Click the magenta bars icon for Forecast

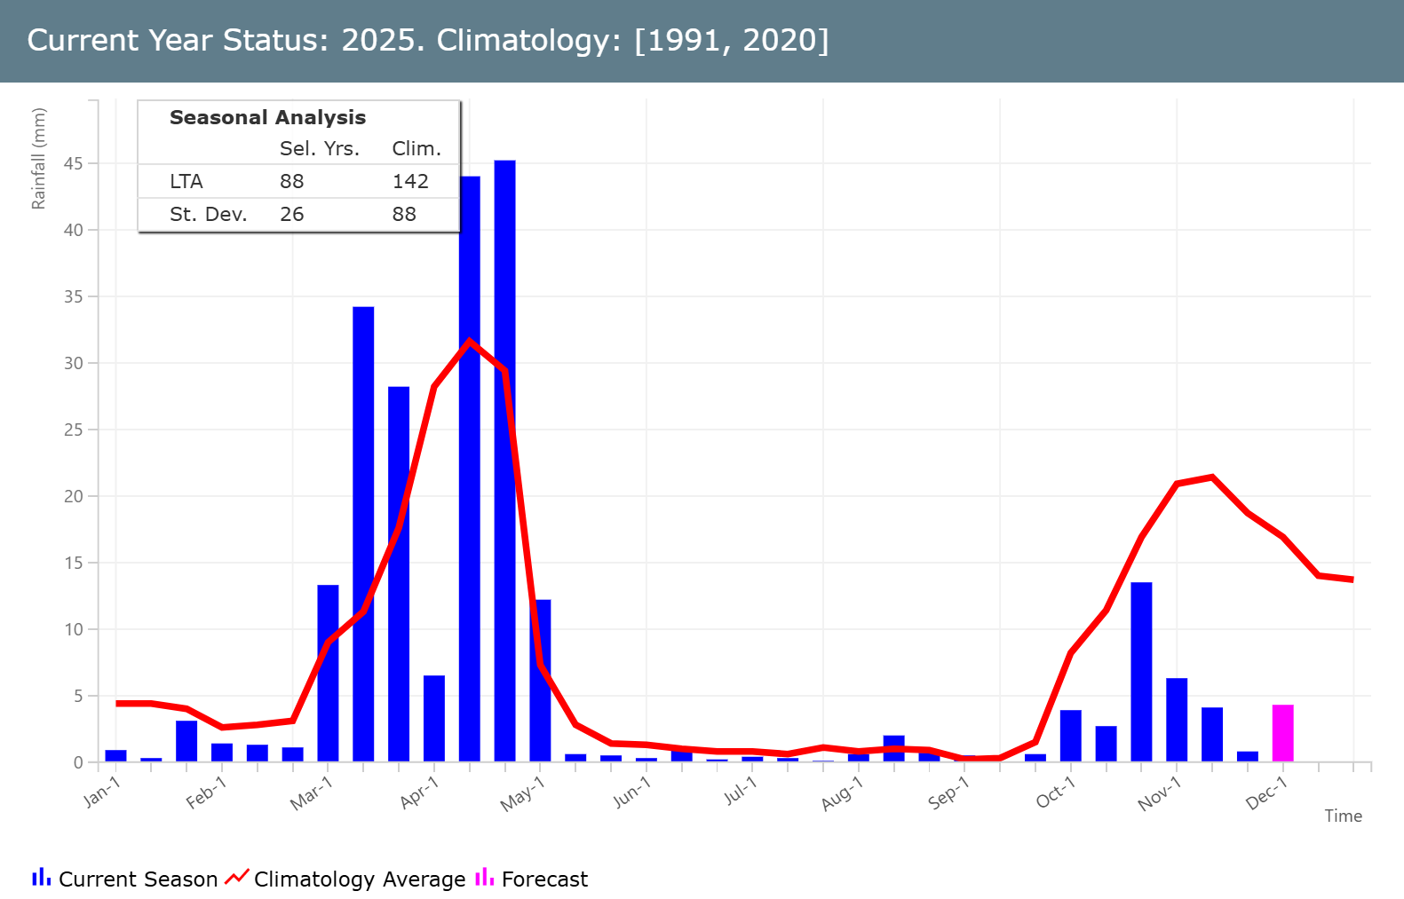[x=485, y=878]
